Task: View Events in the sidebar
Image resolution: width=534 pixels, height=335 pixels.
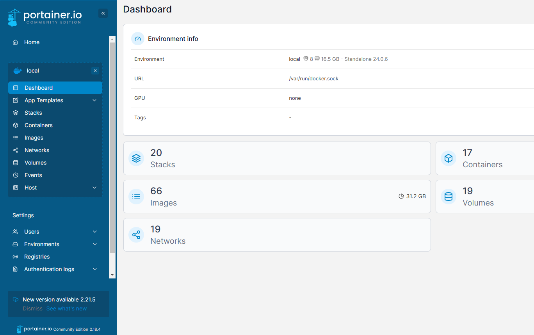Action: click(x=55, y=175)
